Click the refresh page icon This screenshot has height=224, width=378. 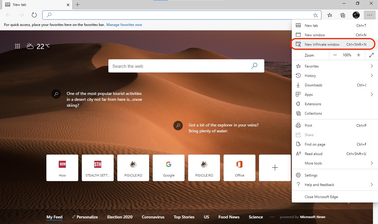point(34,15)
